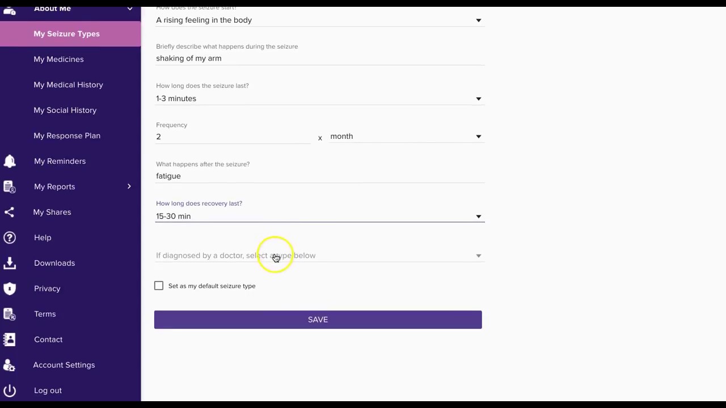Viewport: 726px width, 408px height.
Task: Click the share icon beside My Shares
Action: click(x=9, y=212)
